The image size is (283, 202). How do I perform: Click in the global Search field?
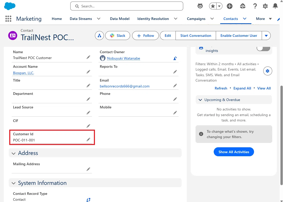127,6
